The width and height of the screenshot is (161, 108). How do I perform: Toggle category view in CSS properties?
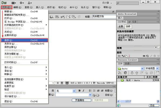click(x=119, y=56)
